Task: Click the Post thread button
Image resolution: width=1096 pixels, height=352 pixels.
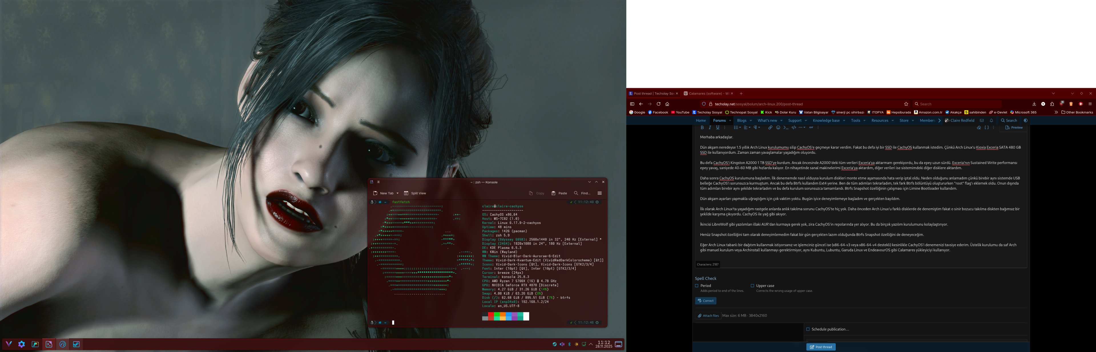Action: click(821, 347)
